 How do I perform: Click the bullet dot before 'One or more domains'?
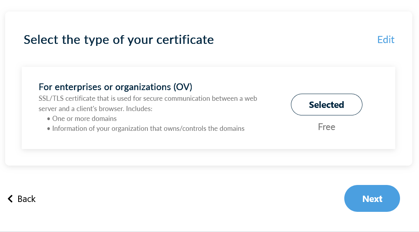[49, 119]
